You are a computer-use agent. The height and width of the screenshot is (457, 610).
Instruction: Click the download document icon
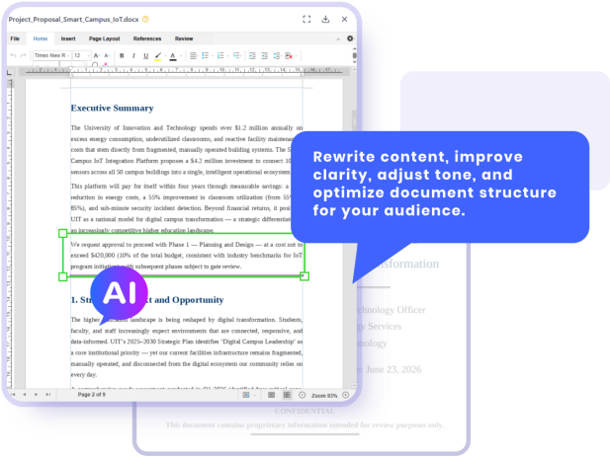pos(325,19)
